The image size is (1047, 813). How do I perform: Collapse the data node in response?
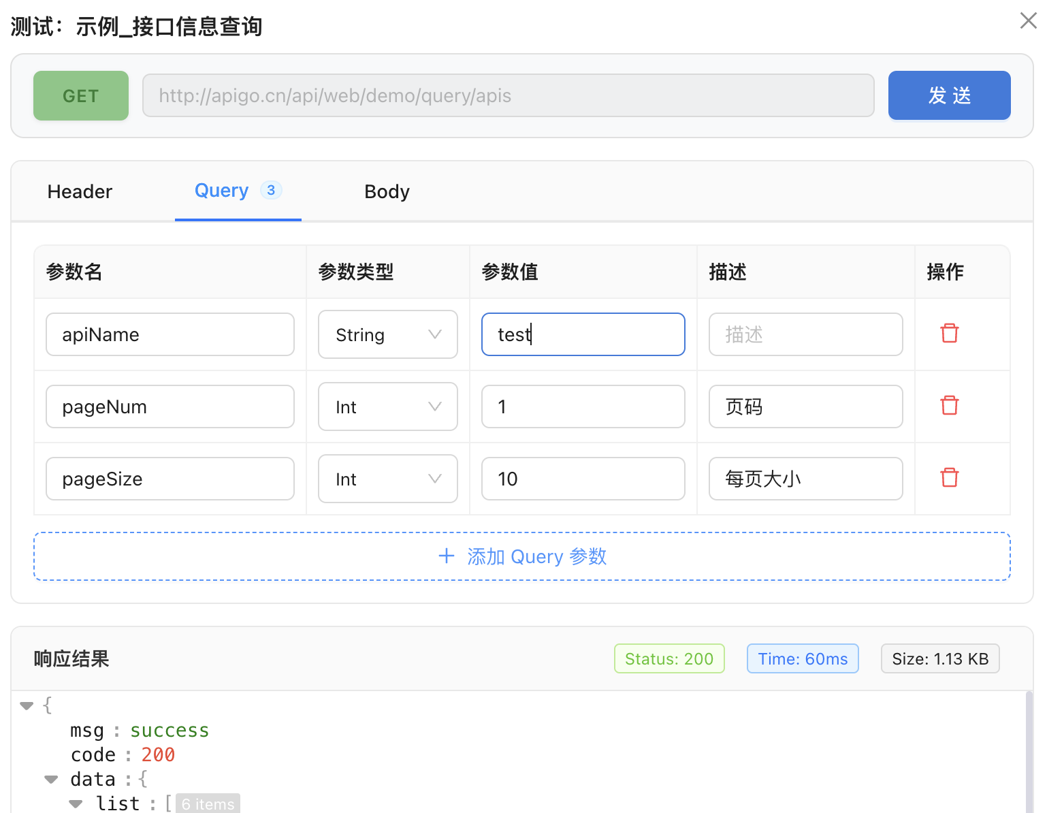tap(51, 779)
